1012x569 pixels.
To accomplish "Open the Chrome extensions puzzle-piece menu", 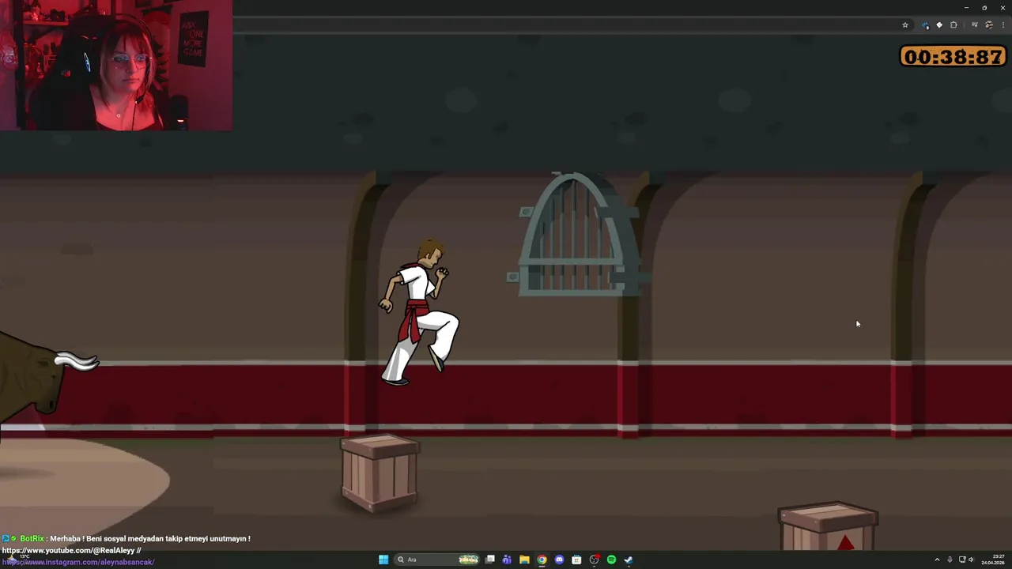I will (953, 24).
